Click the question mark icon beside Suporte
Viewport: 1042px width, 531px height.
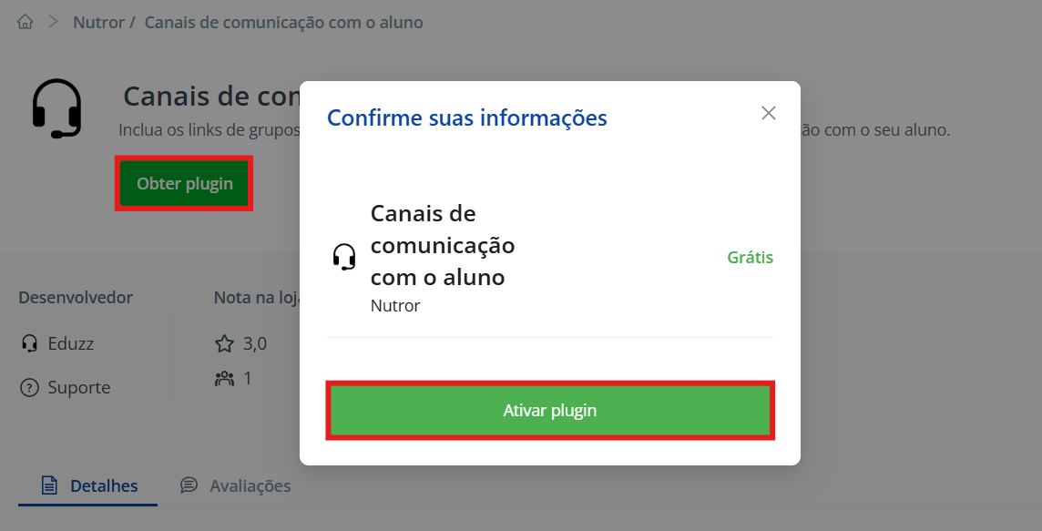(30, 388)
